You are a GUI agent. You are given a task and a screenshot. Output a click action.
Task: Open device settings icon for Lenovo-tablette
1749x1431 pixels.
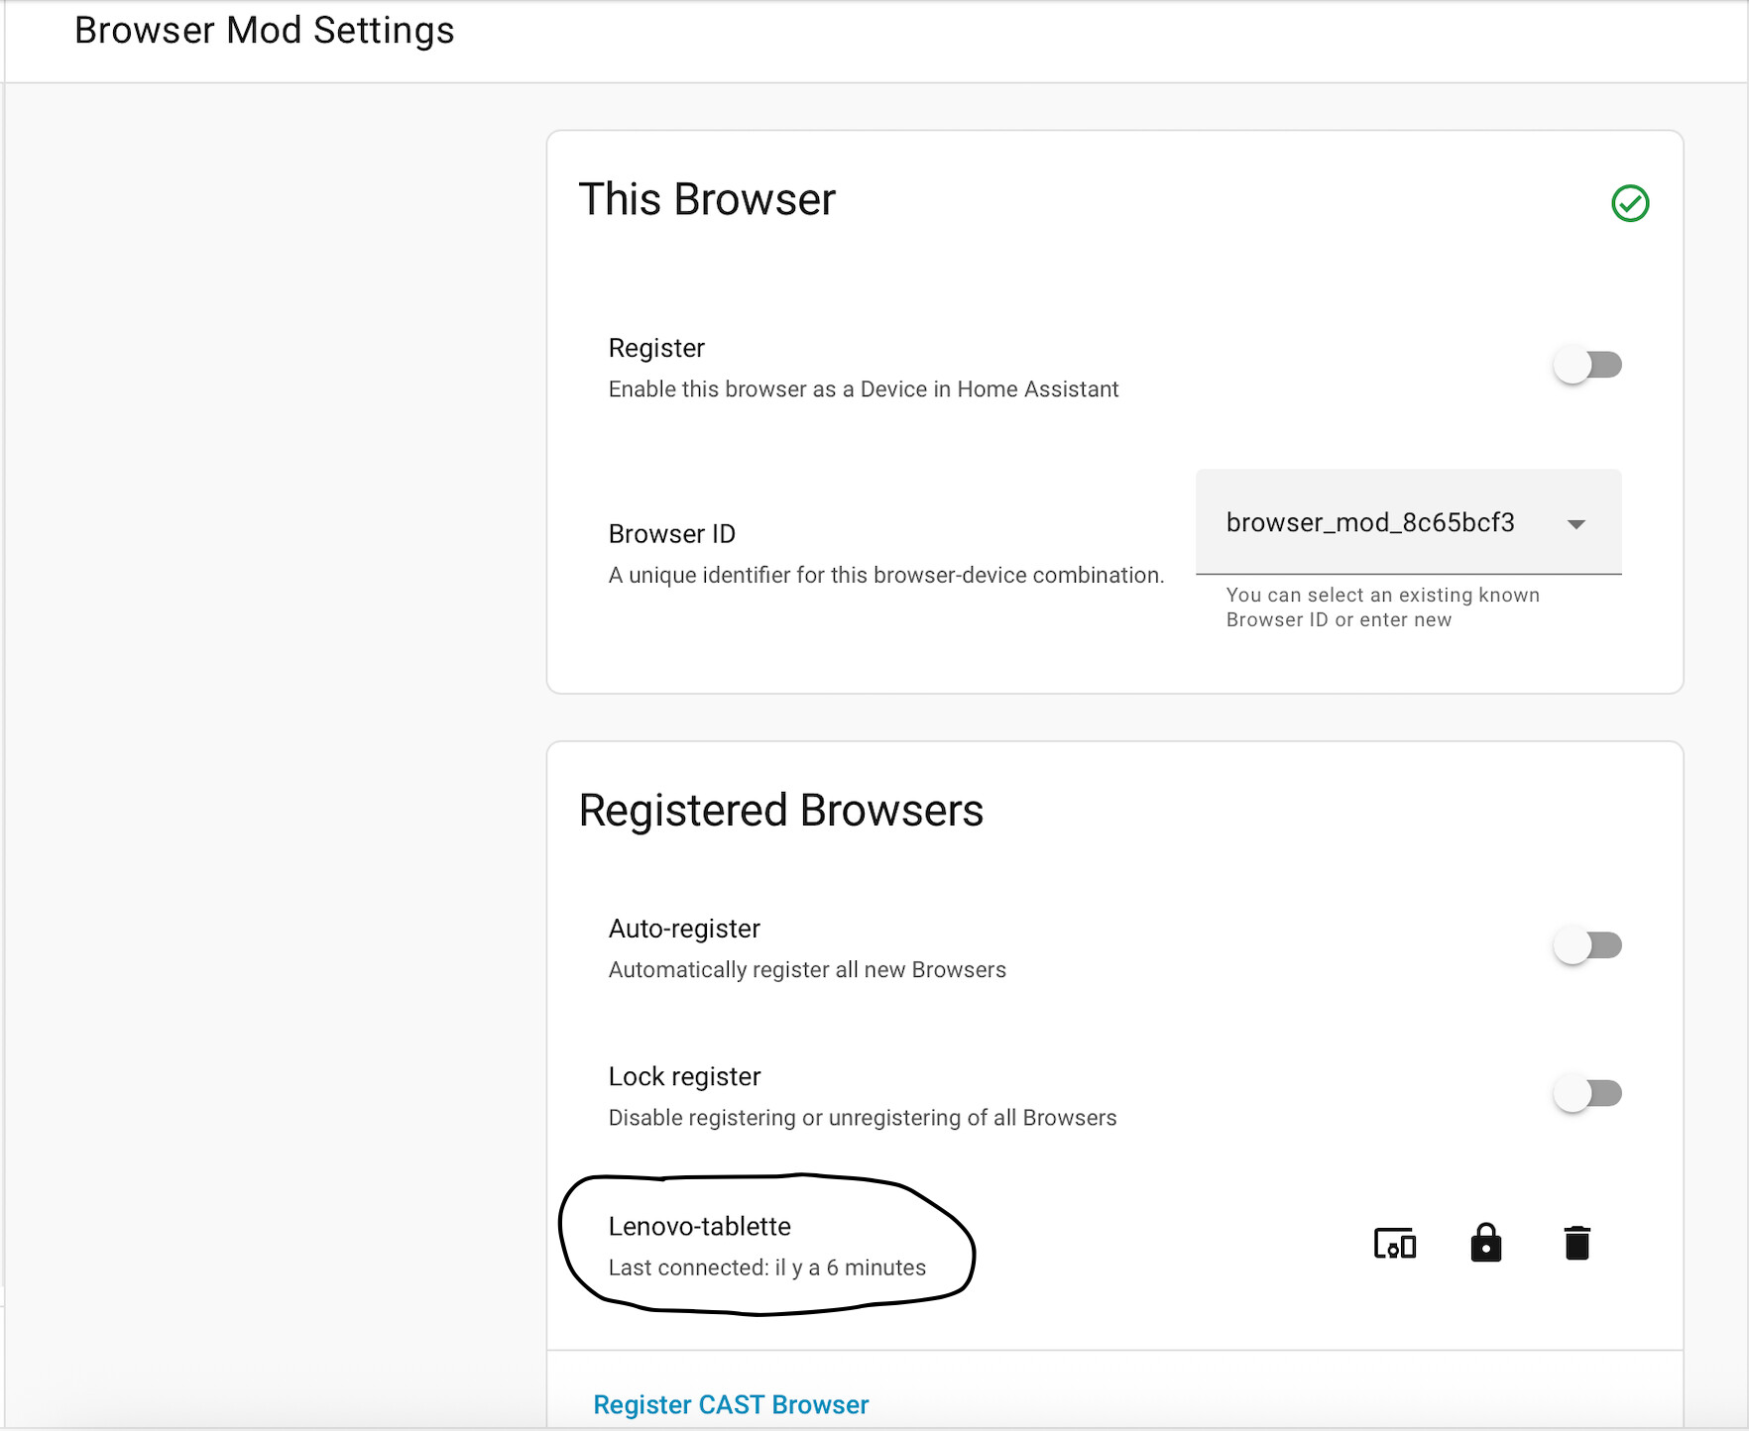tap(1394, 1243)
